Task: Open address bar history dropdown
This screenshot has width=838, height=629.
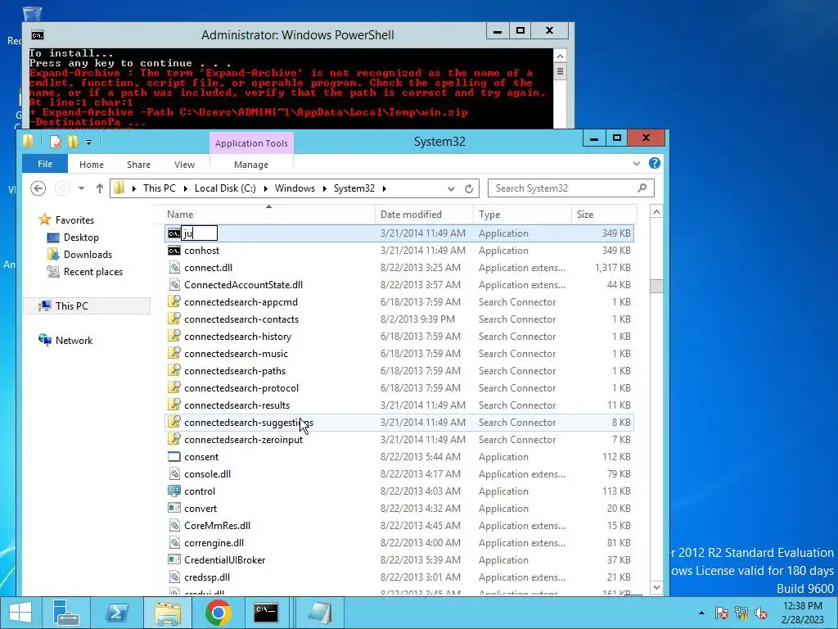Action: click(x=451, y=188)
